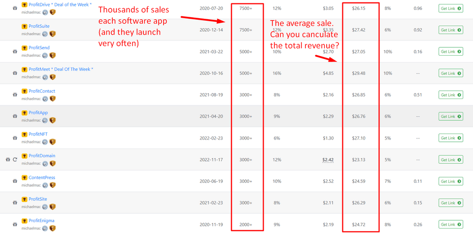Open the ProfitApp product link
473x234 pixels.
(x=38, y=112)
